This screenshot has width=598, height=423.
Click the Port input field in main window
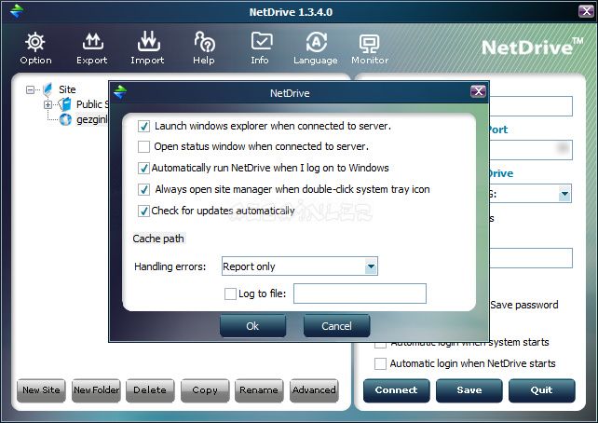[x=531, y=150]
